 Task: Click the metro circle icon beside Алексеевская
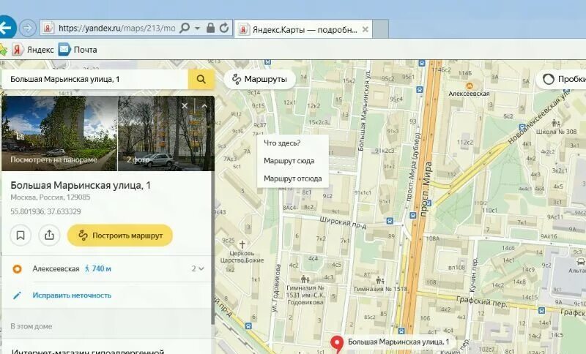click(x=17, y=268)
